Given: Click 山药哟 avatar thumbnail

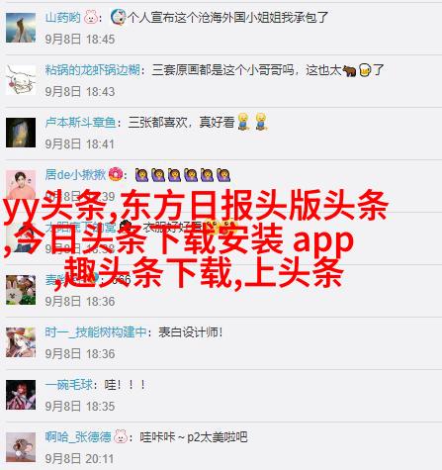Looking at the screenshot, I should tap(21, 28).
